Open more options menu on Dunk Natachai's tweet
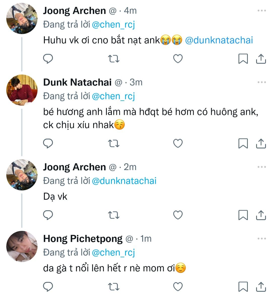 (262, 82)
